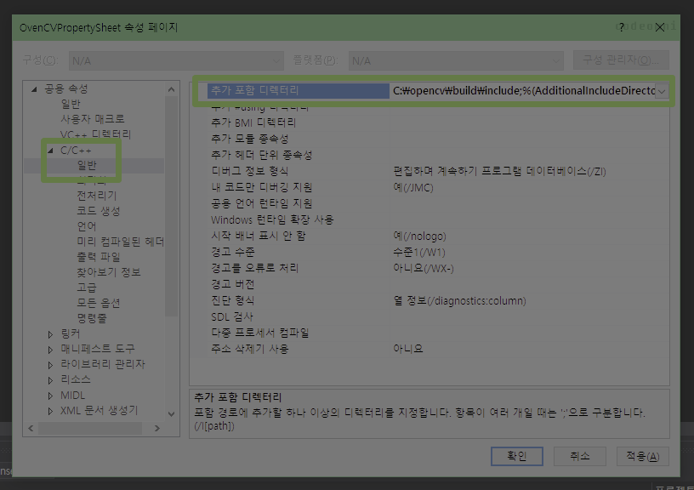Select 주소 삭제기 사용 row
694x490 pixels.
250,349
